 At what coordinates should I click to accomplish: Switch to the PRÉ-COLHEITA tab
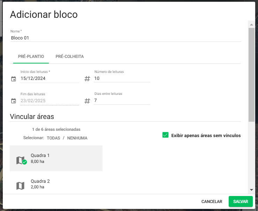tap(69, 56)
